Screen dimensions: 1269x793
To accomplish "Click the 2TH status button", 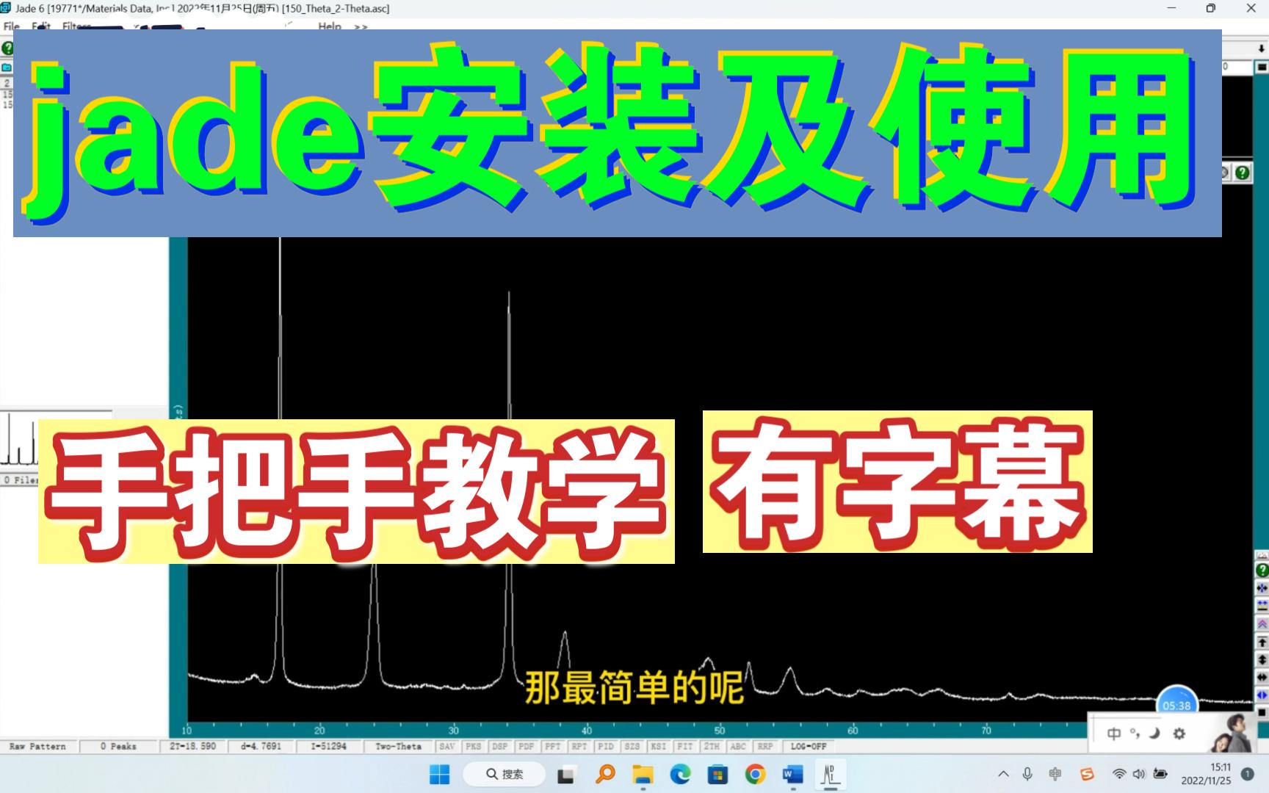I will (x=712, y=746).
